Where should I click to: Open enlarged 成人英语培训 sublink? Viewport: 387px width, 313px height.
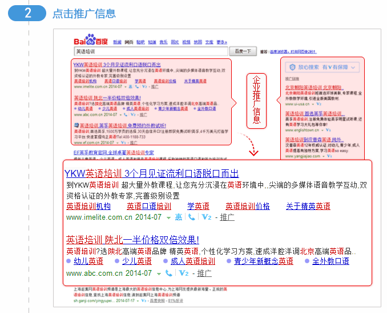(x=193, y=262)
